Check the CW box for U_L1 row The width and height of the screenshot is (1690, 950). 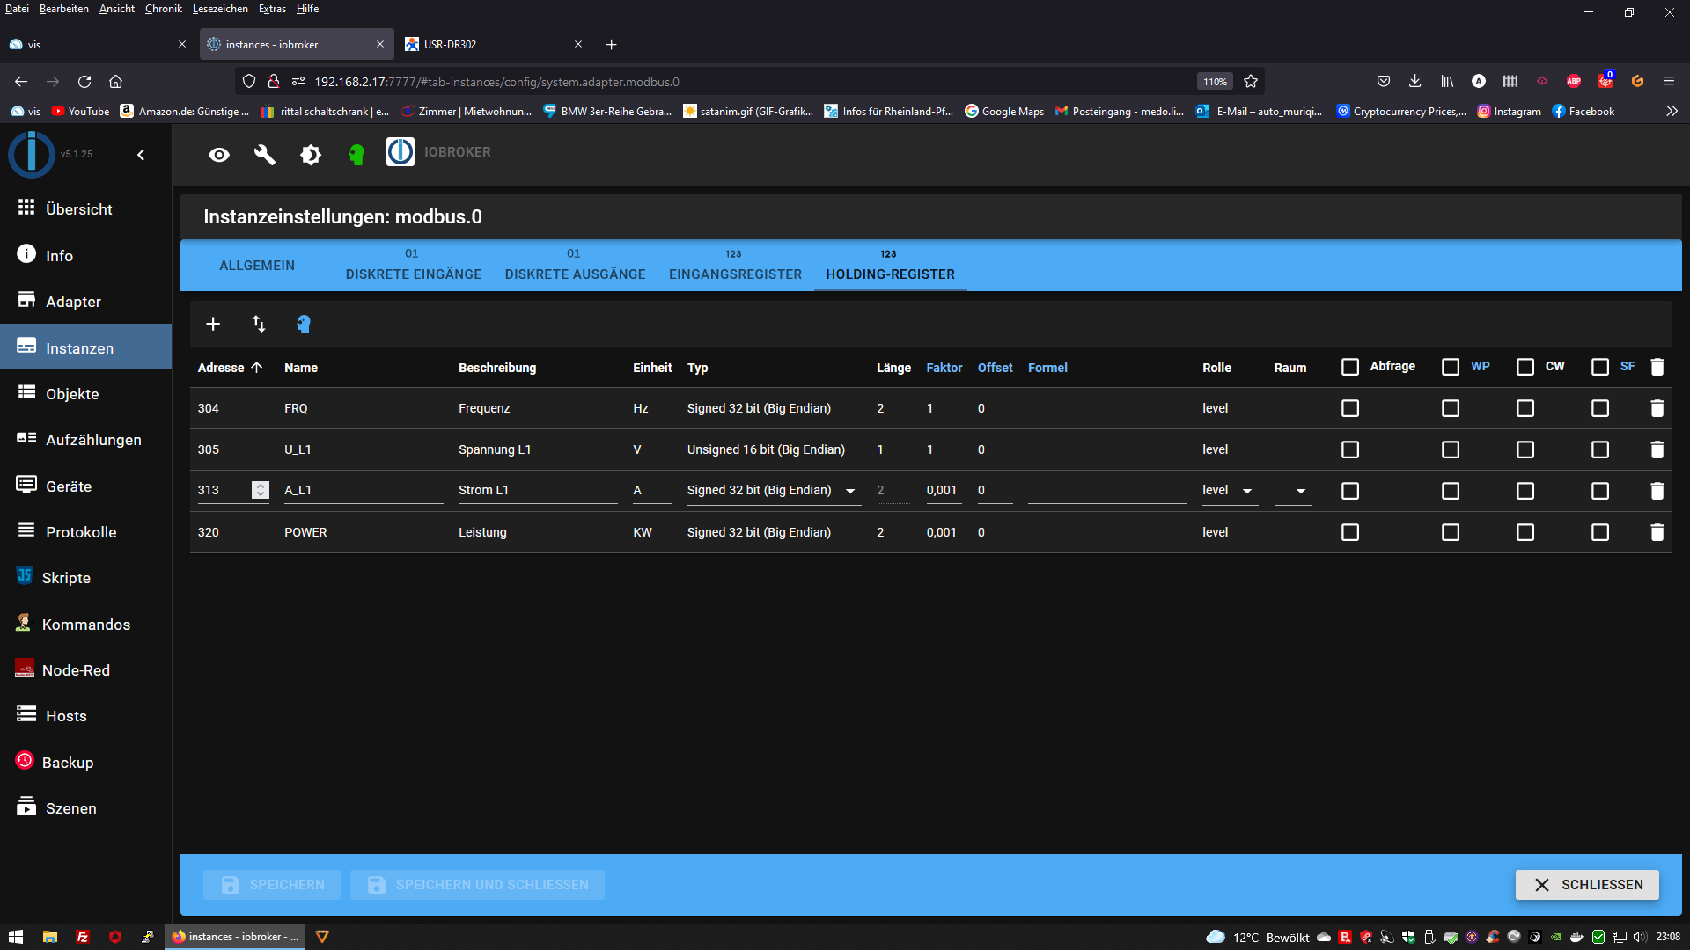(1525, 449)
